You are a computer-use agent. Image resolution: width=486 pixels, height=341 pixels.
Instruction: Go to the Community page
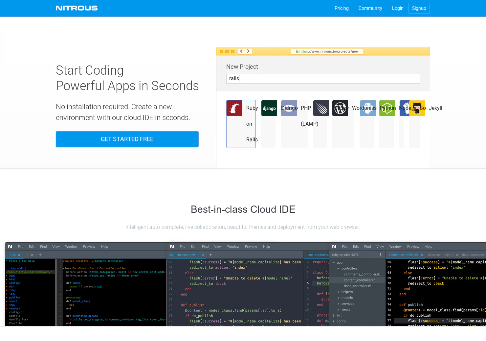click(370, 8)
